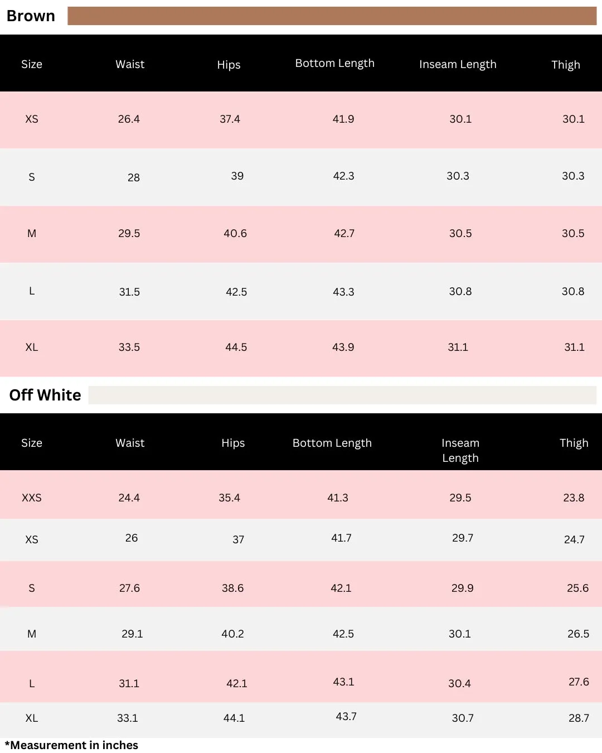The width and height of the screenshot is (602, 753).
Task: Click the 40.6 hips value
Action: click(x=235, y=233)
